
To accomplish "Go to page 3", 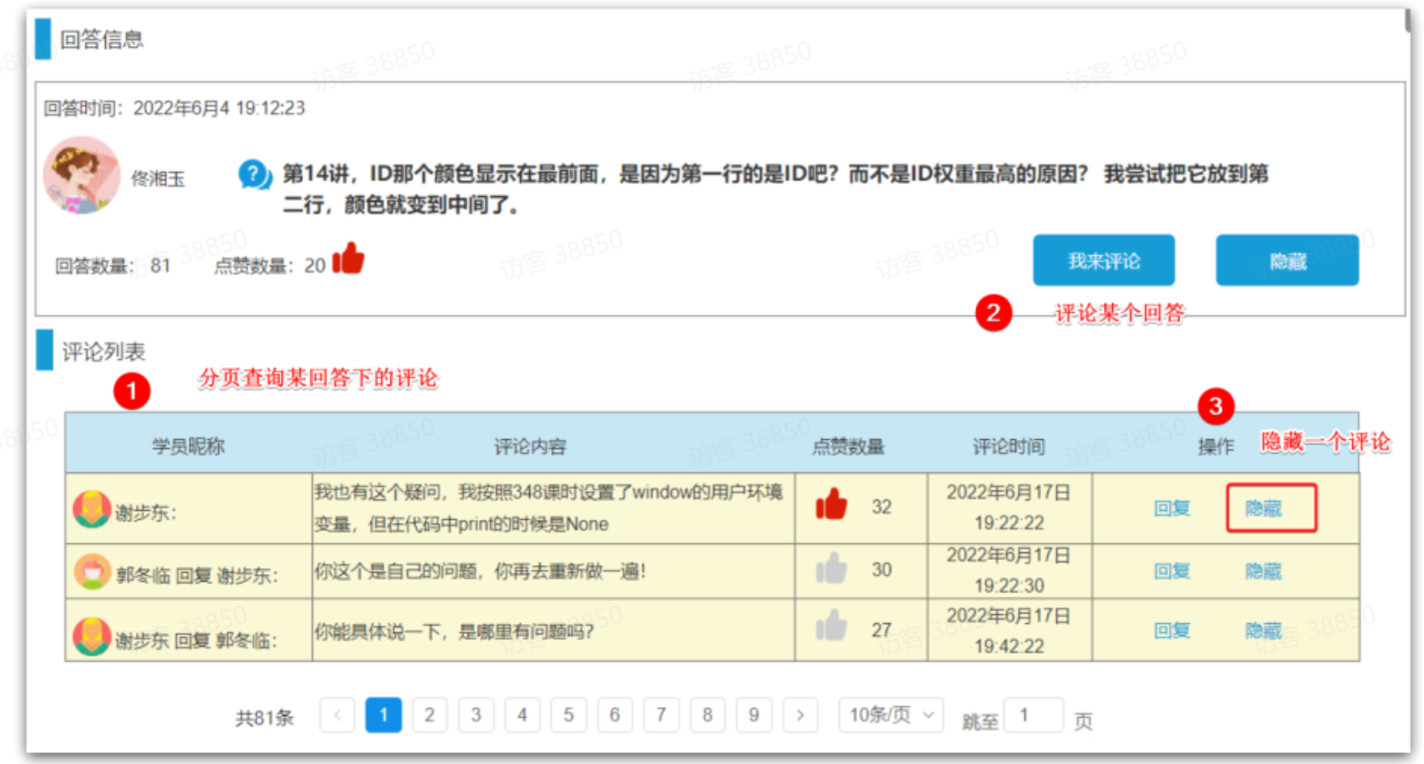I will (x=476, y=715).
